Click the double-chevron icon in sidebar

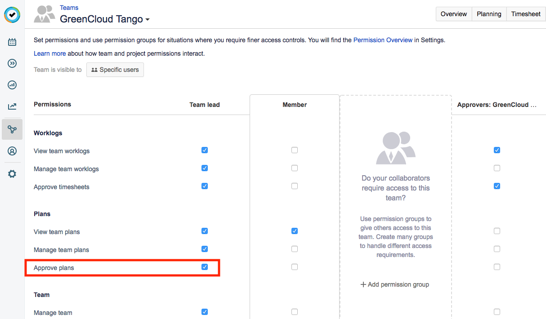tap(12, 63)
